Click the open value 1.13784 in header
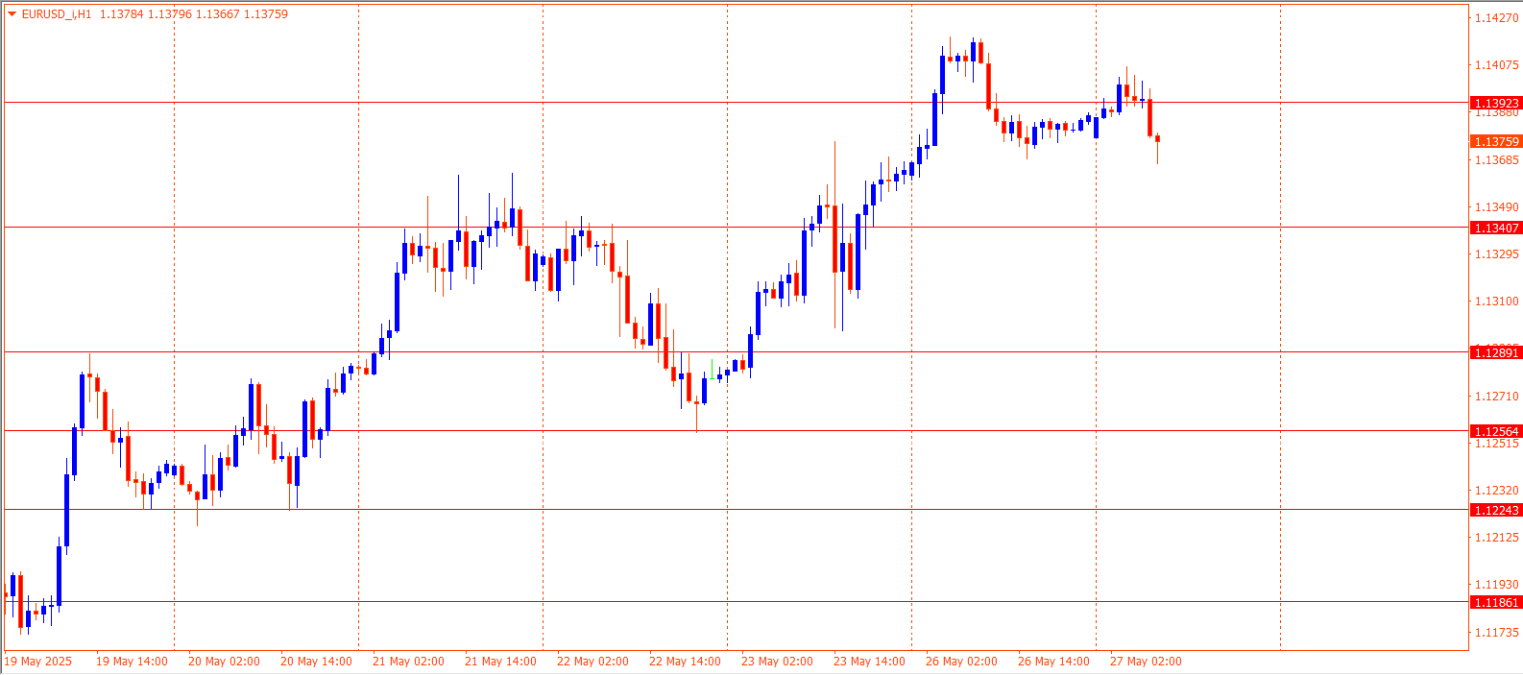 121,14
